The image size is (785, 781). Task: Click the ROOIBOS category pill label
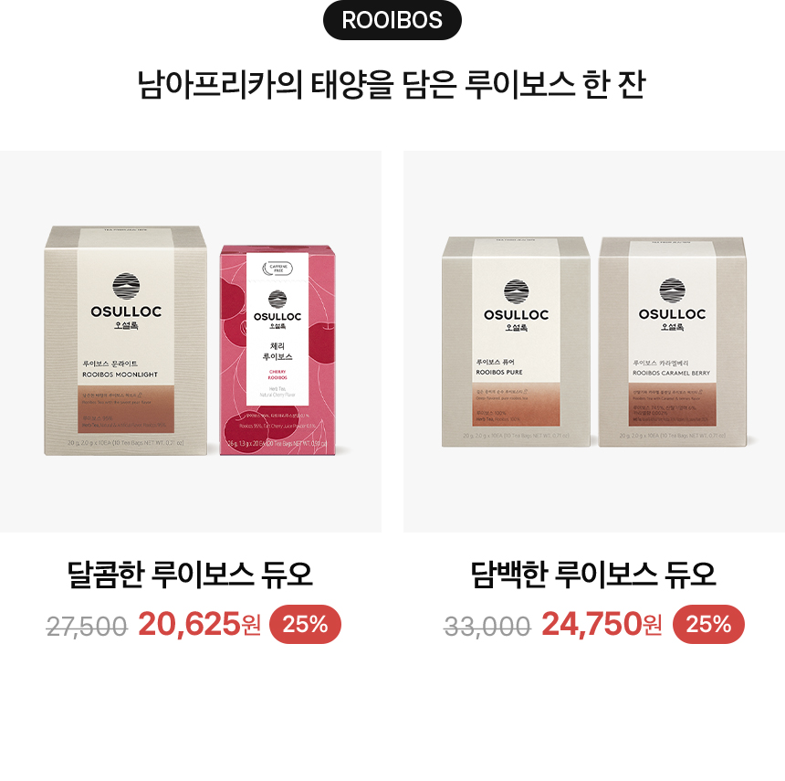pos(392,20)
